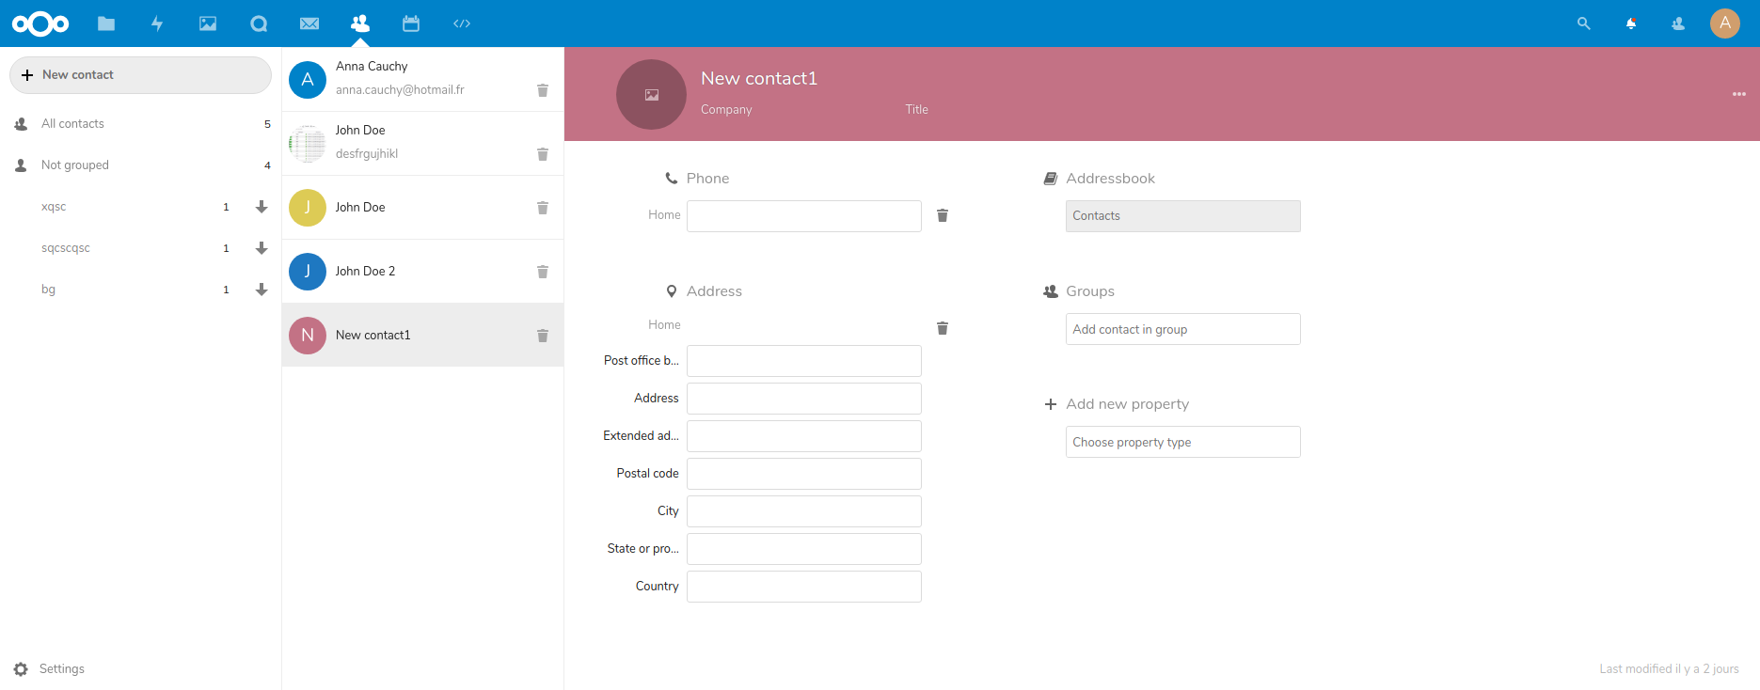Screen dimensions: 1760x690
Task: Show notifications bell
Action: coord(1631,24)
